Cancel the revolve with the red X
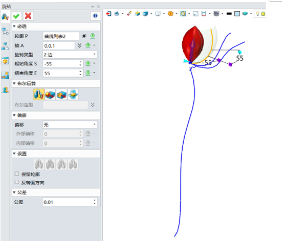The height and width of the screenshot is (241, 286). click(28, 16)
